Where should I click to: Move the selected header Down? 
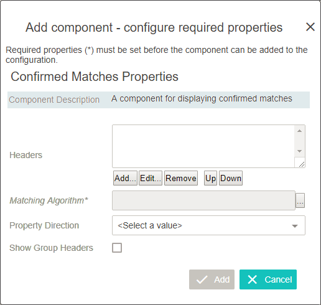pyautogui.click(x=231, y=178)
